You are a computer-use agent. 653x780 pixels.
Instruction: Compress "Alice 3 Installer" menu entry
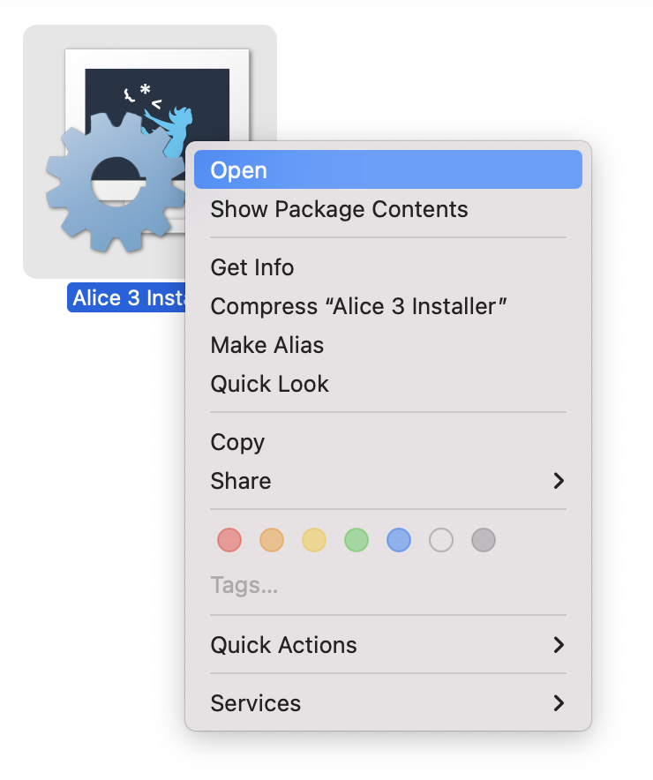358,306
